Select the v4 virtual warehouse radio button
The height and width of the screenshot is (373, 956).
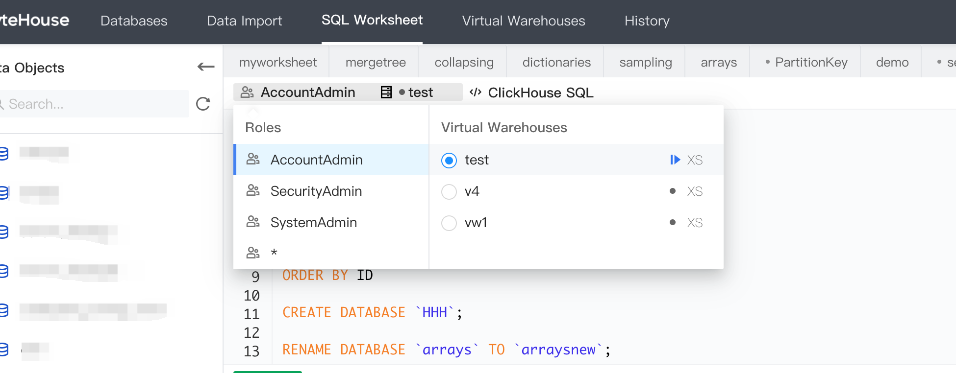click(x=449, y=191)
